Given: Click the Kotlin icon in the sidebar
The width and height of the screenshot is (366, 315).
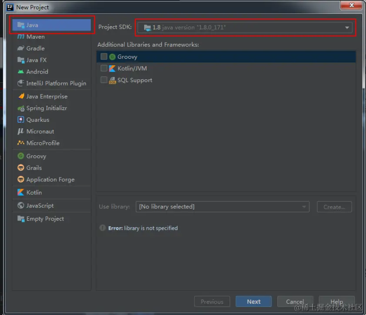Looking at the screenshot, I should point(21,192).
